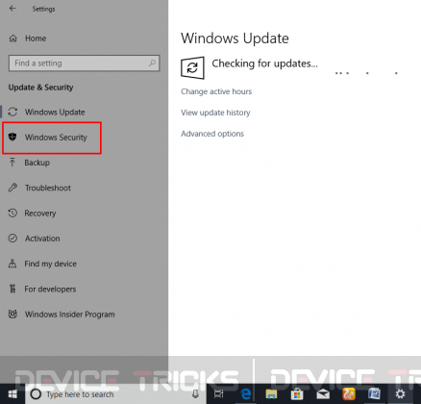Click the Settings gear in the taskbar
This screenshot has height=404, width=421.
[400, 394]
